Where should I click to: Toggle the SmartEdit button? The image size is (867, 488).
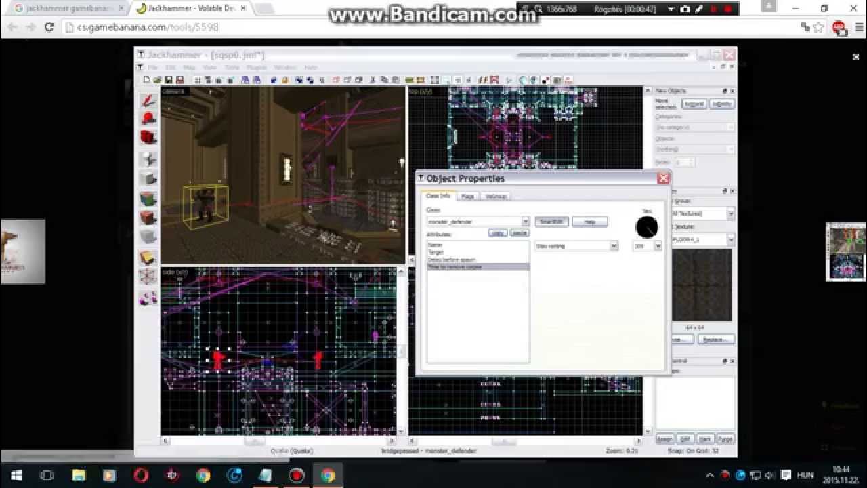tap(551, 222)
